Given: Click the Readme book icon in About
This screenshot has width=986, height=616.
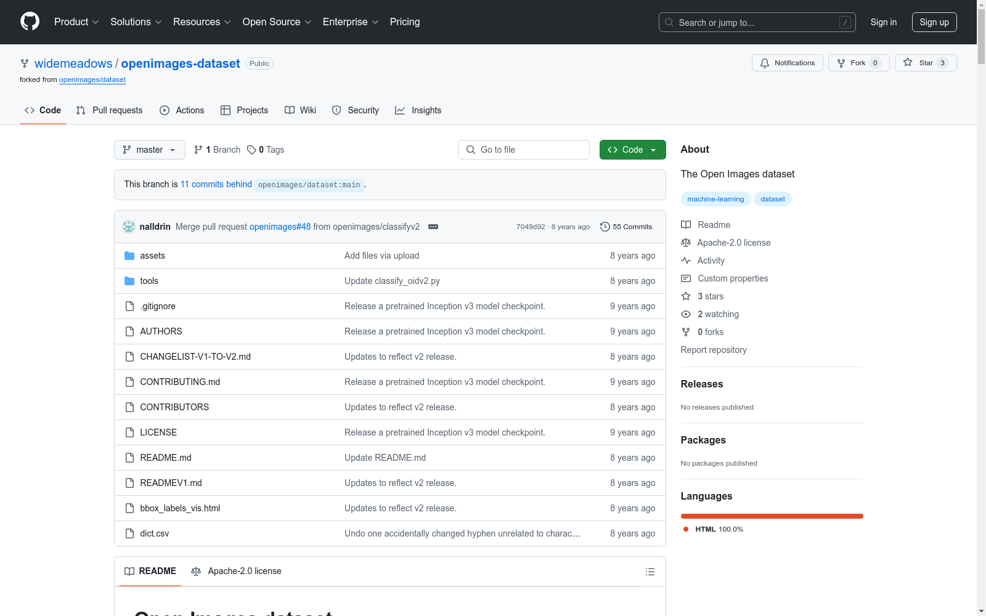Looking at the screenshot, I should tap(686, 225).
